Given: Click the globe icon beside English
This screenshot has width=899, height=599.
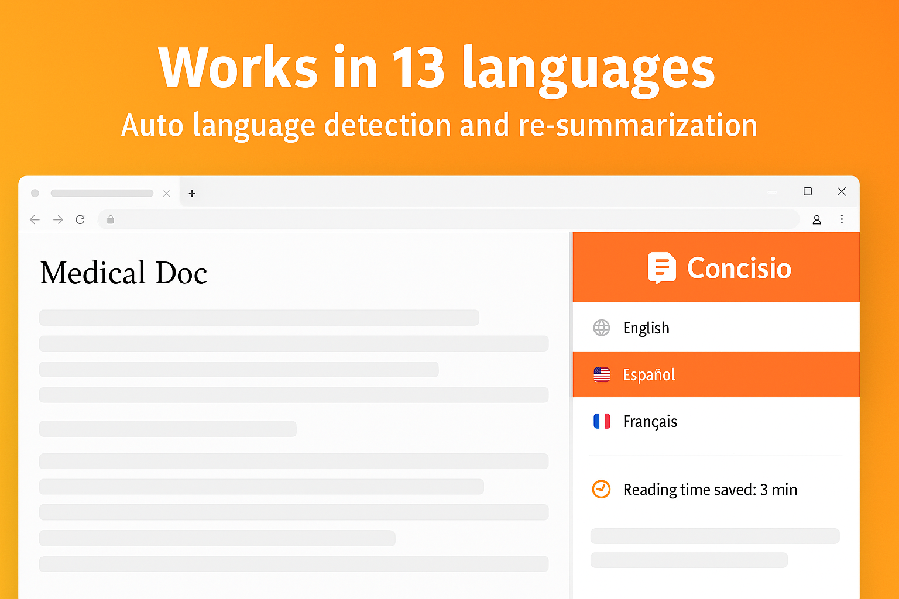Looking at the screenshot, I should [x=602, y=328].
